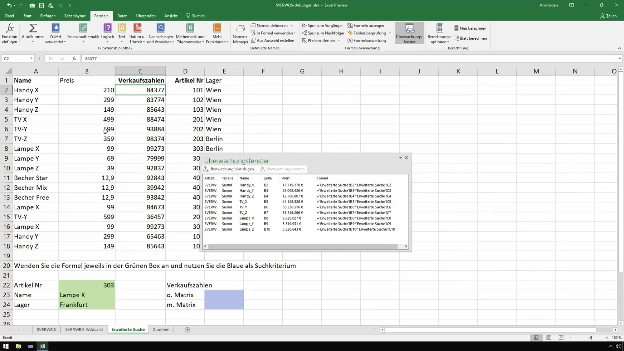Select watch entry Handy_X row

tap(305, 185)
